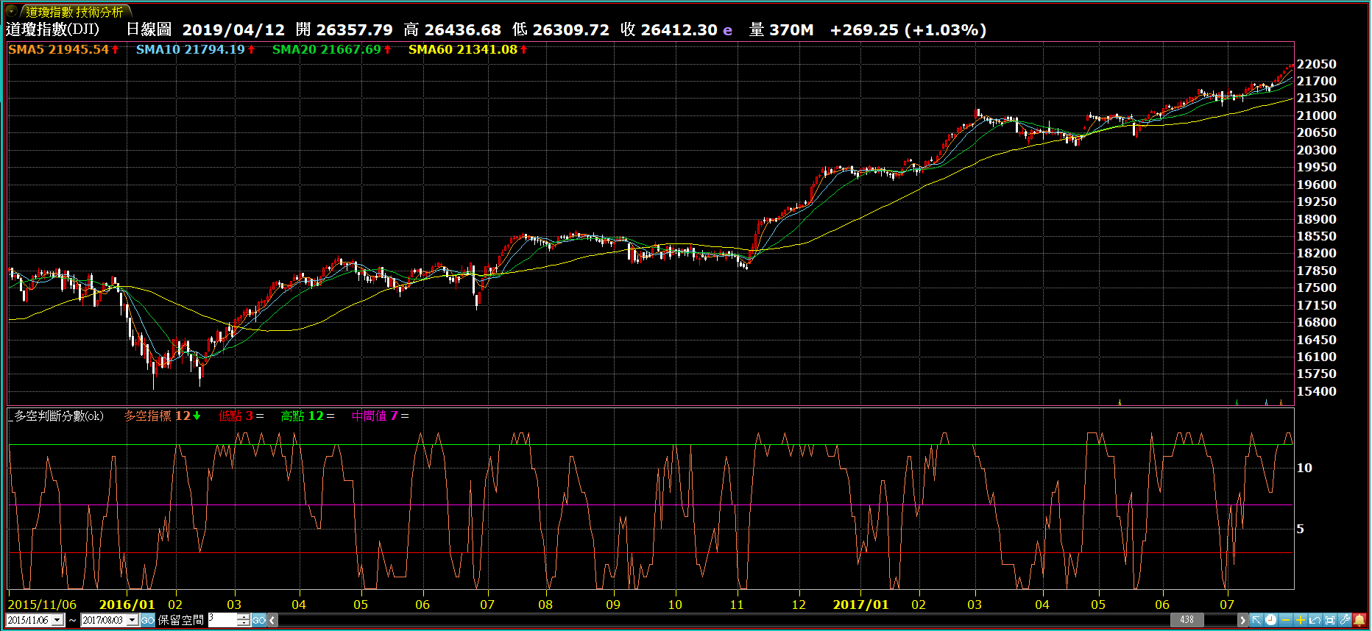The image size is (1372, 631).
Task: Click the scrollbar thumb labeled 438
Action: pyautogui.click(x=1187, y=620)
